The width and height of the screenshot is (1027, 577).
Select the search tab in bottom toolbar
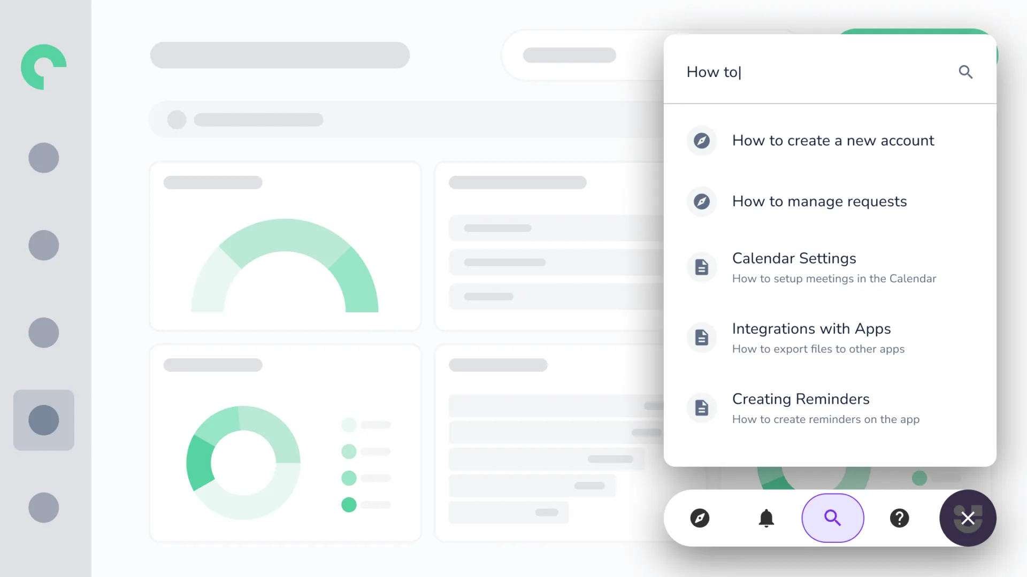pyautogui.click(x=832, y=518)
